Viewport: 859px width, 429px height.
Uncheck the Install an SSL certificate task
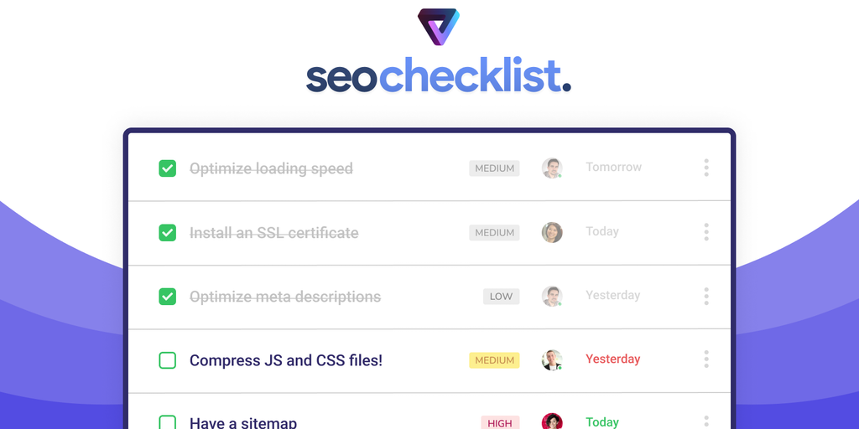click(x=168, y=232)
